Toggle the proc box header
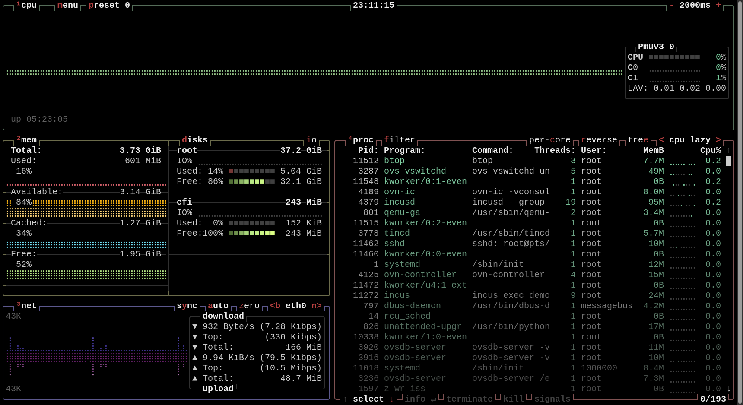The image size is (743, 405). click(361, 140)
